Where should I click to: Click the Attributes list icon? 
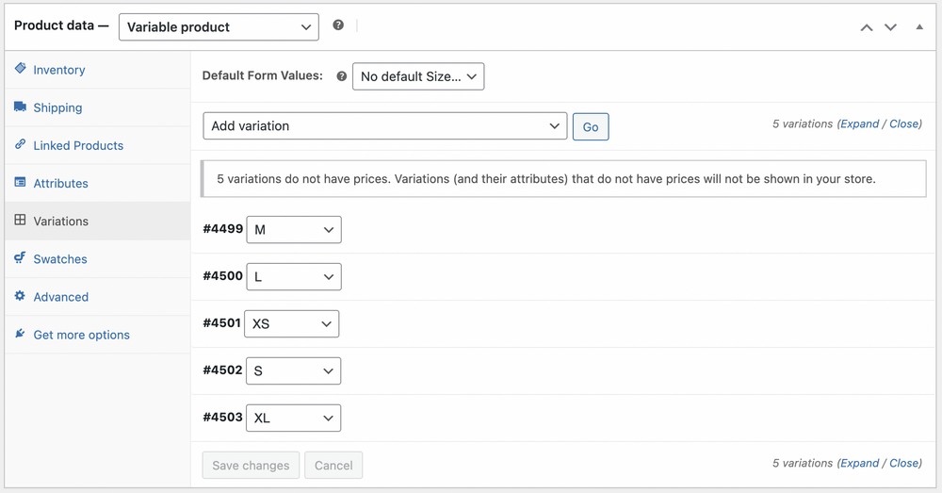(21, 182)
